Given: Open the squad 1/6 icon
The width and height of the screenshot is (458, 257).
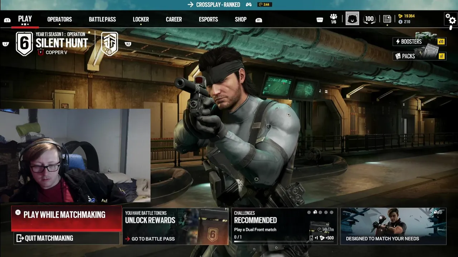Looking at the screenshot, I should [x=333, y=19].
